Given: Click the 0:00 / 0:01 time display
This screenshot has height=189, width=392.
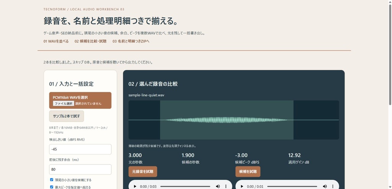Looking at the screenshot, I should [255, 186].
